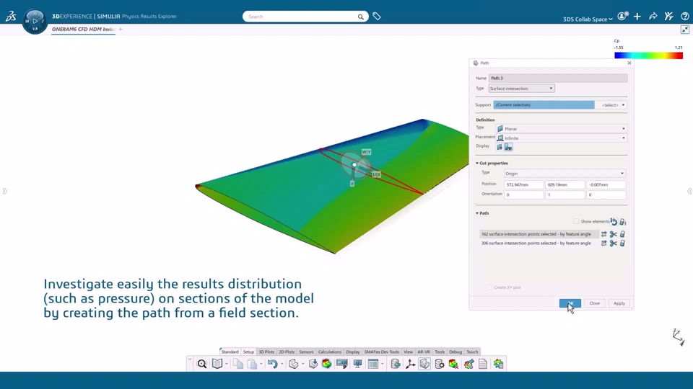Switch to the Display tab
The image size is (693, 389).
click(353, 352)
